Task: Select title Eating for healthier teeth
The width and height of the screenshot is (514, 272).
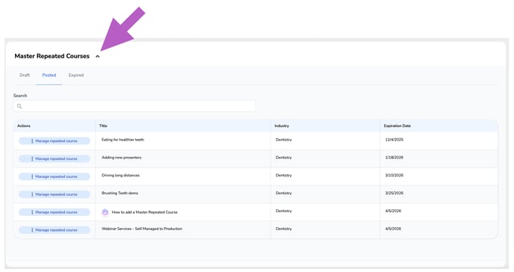Action: click(123, 140)
